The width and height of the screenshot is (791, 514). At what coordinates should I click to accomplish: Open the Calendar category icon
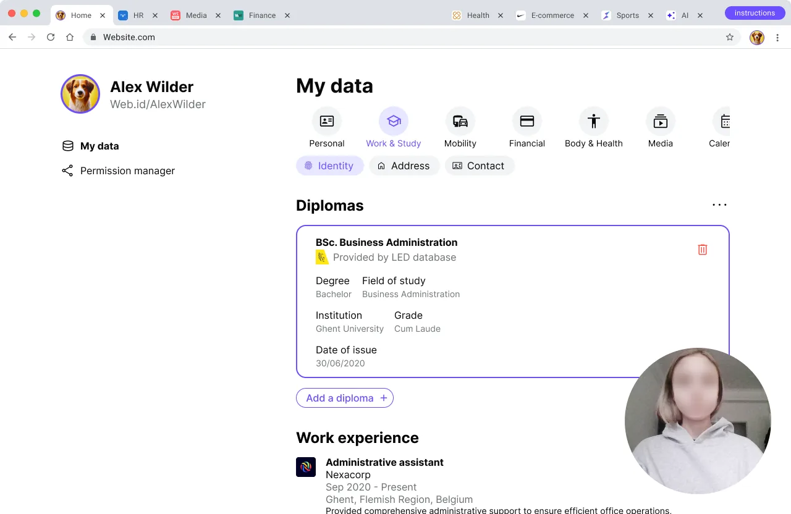pos(721,121)
